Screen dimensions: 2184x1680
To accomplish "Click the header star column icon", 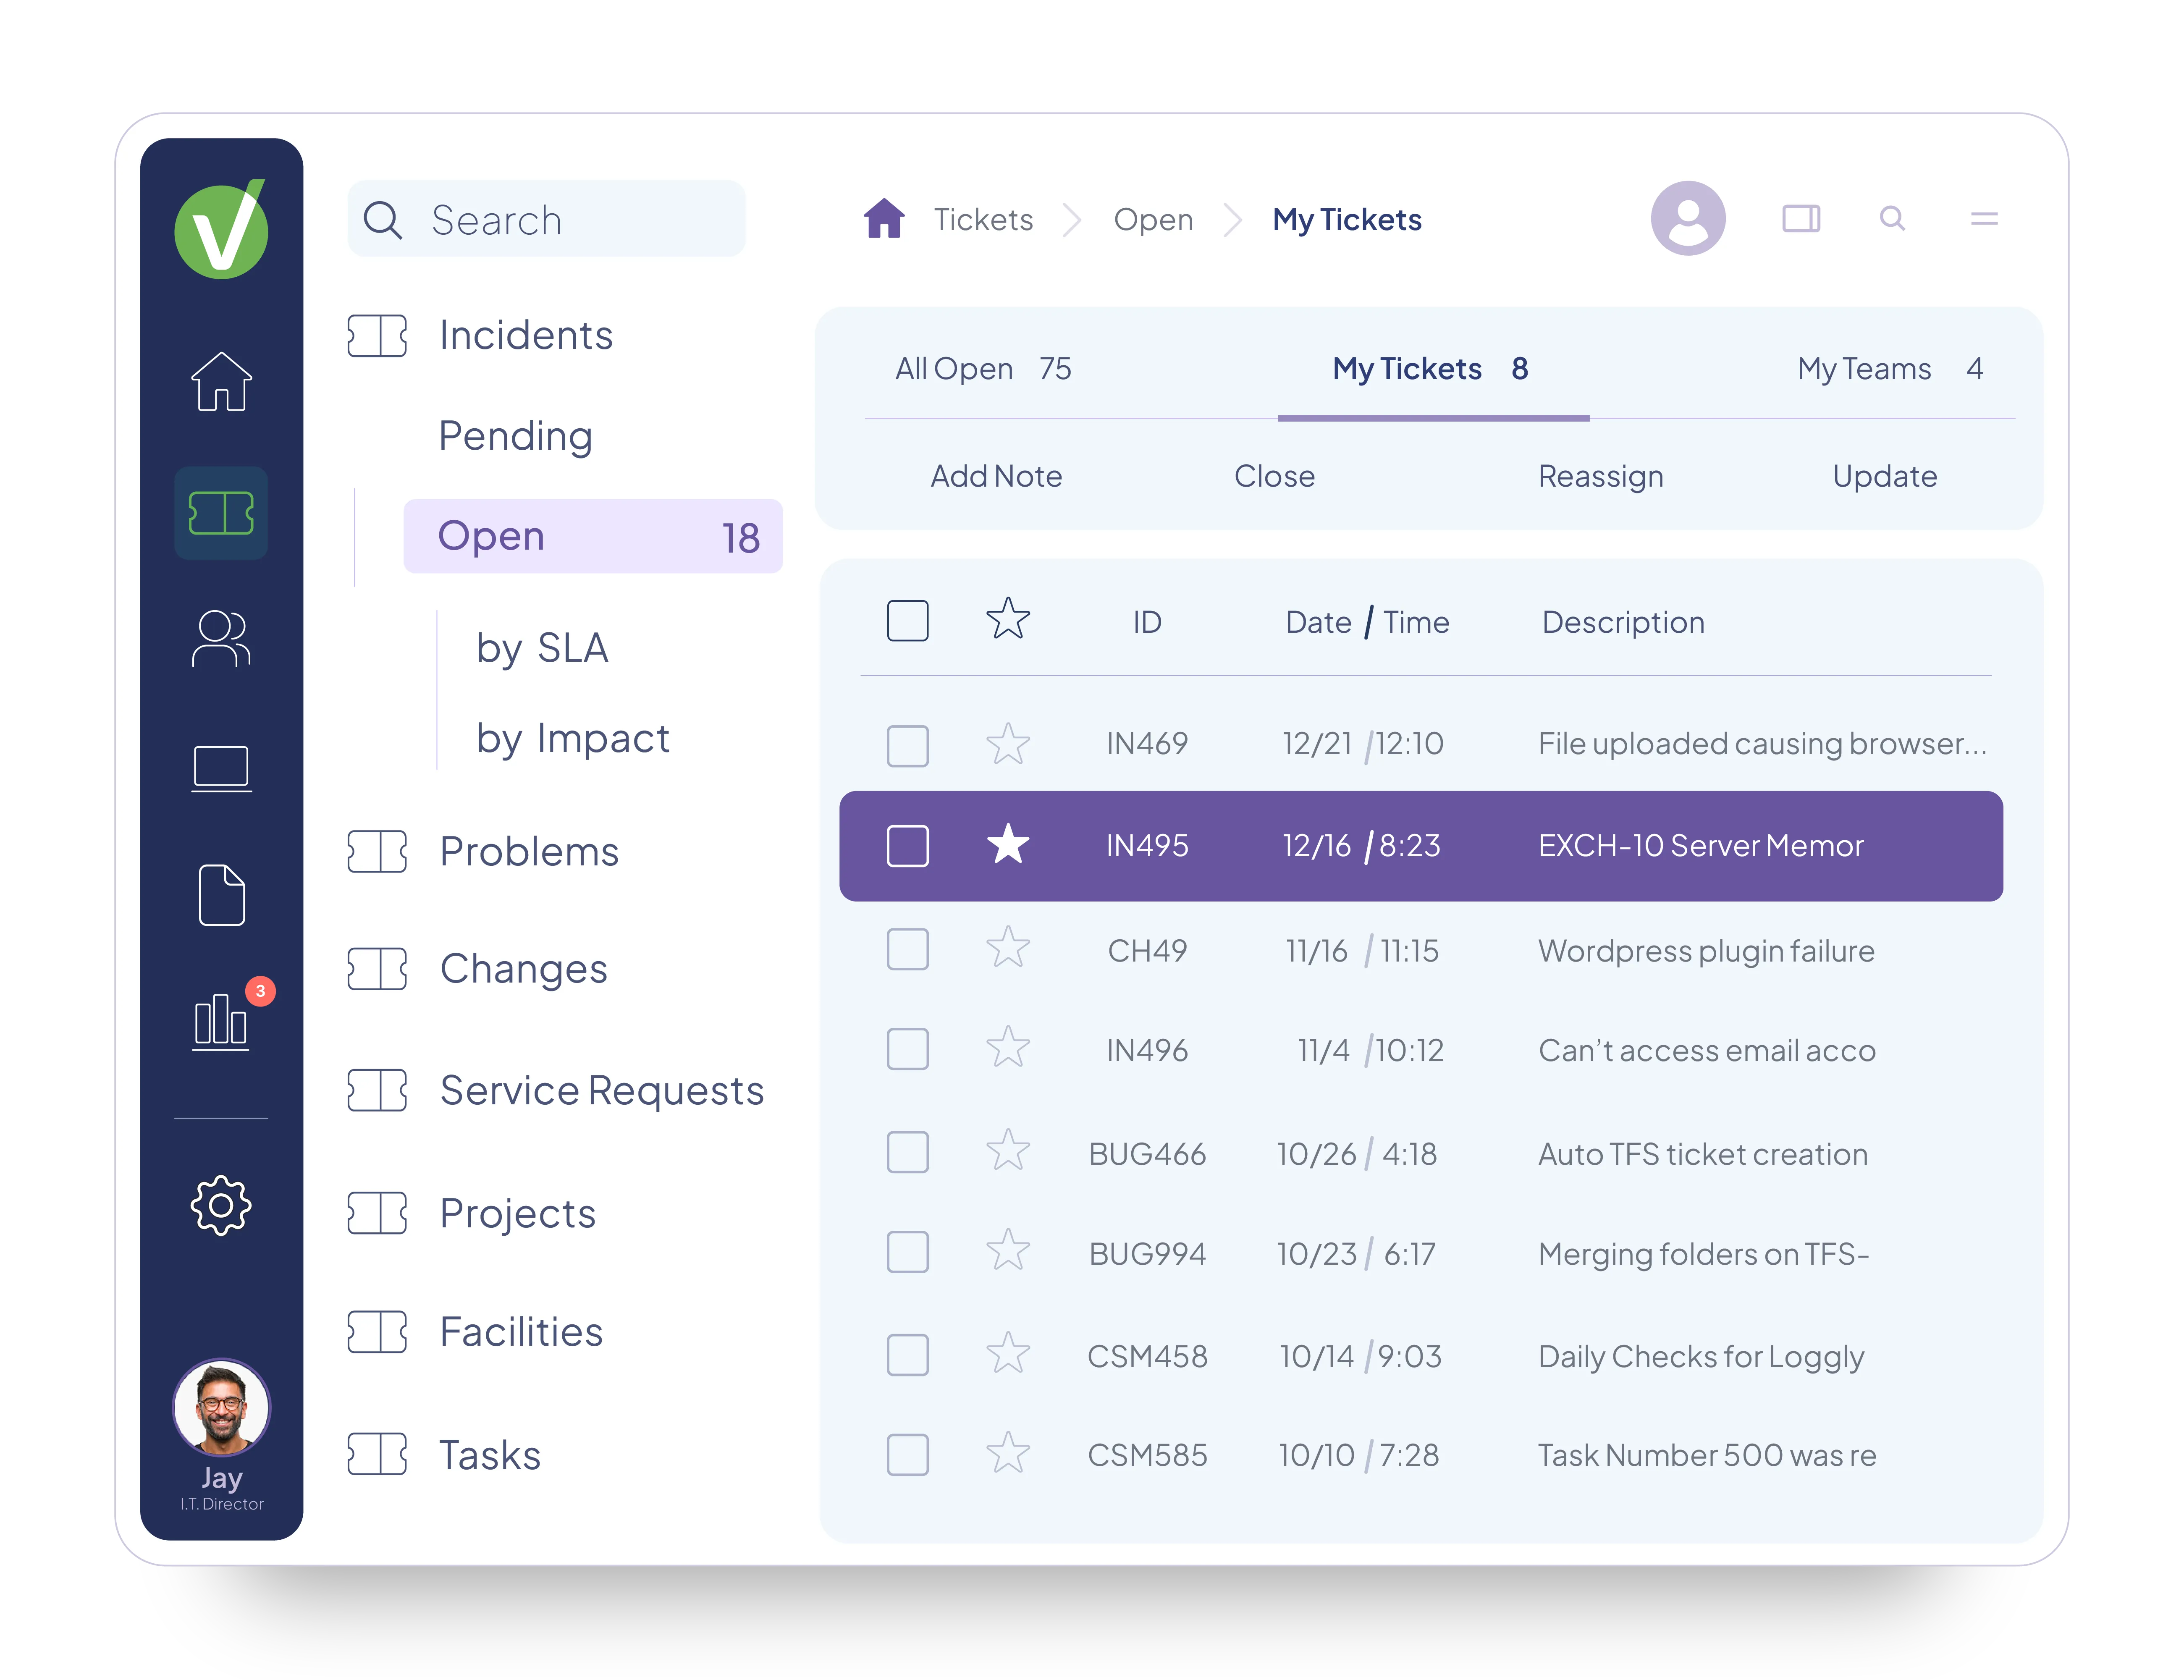I will 1008,619.
